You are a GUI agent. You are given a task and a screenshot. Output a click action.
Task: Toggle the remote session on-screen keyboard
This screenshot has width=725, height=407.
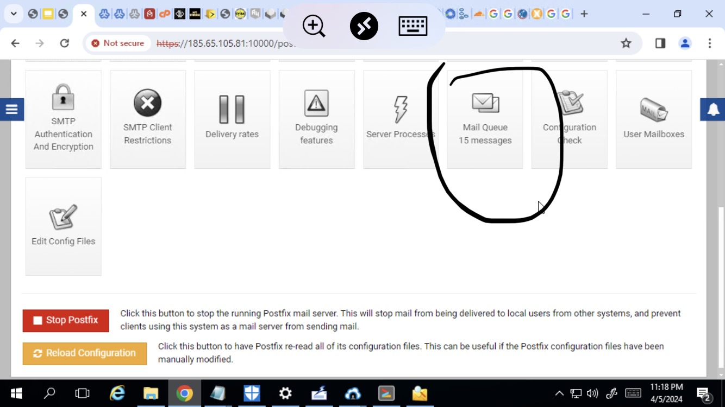(412, 26)
